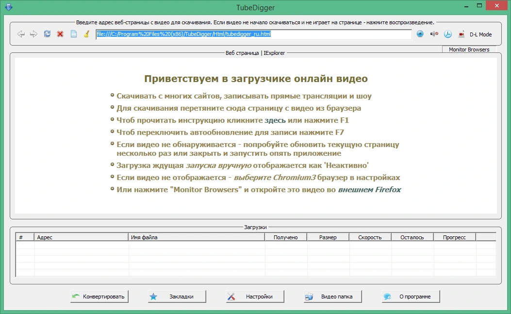Image resolution: width=511 pixels, height=314 pixels.
Task: Open the scheduler clock icon
Action: click(448, 34)
